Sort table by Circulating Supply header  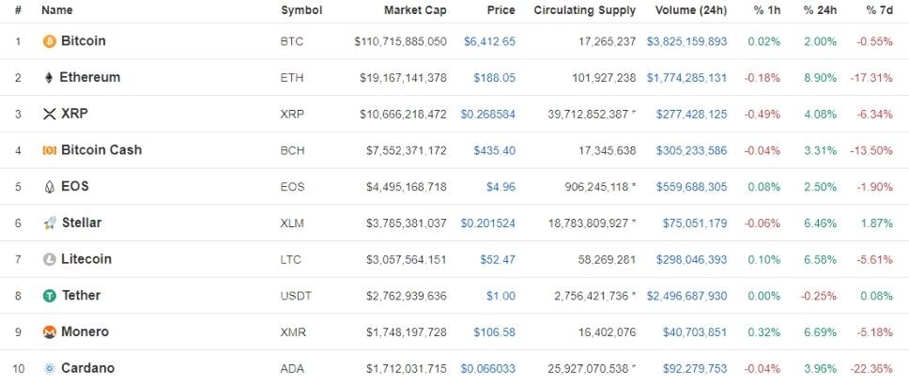pos(584,10)
